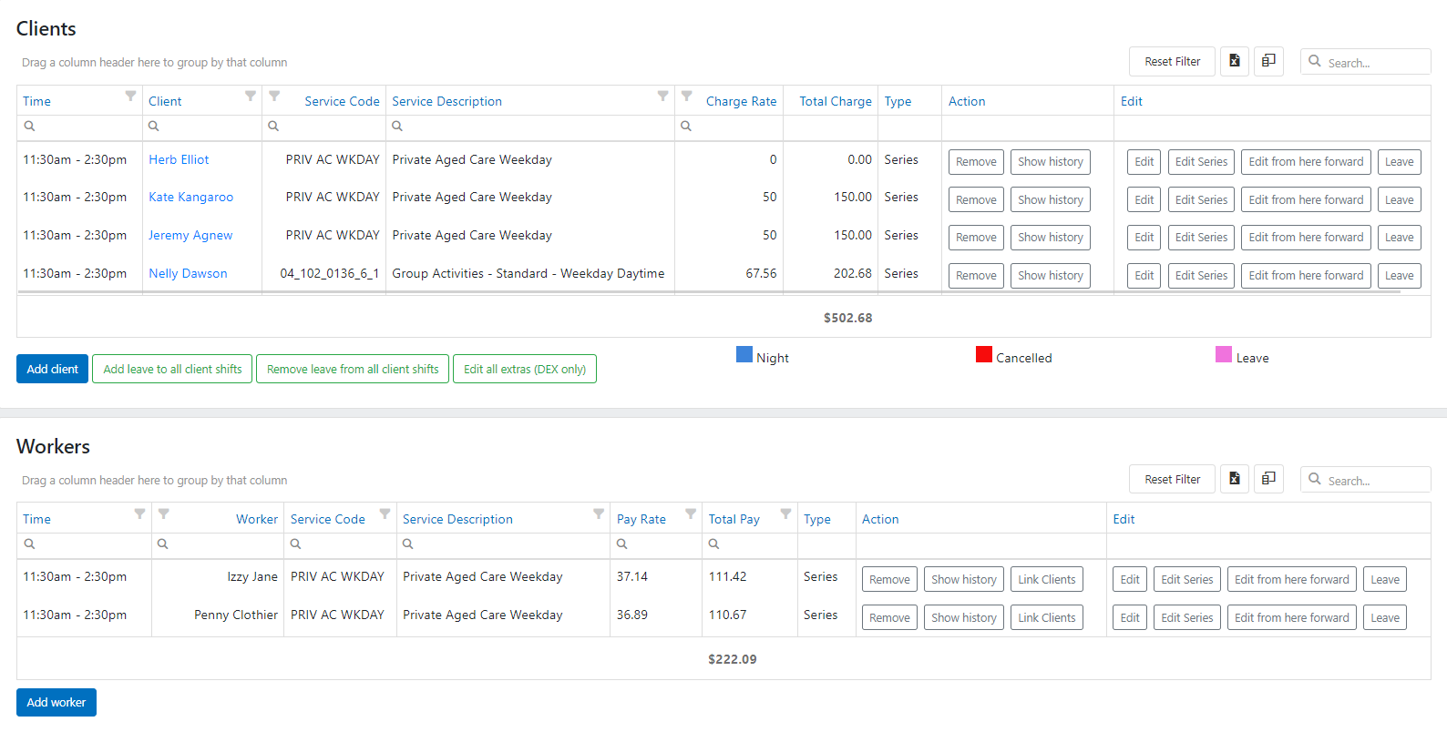Open the Jeremy Agnew client link
Viewport: 1447px width, 732px height.
tap(190, 235)
